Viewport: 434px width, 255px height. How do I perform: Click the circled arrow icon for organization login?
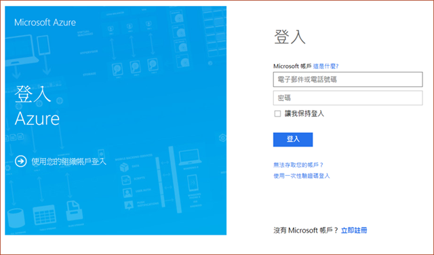21,161
